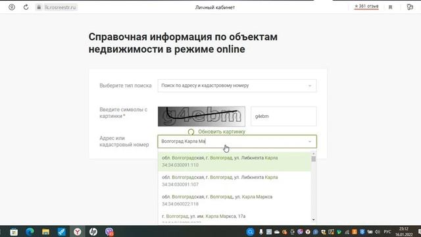The width and height of the screenshot is (421, 237).
Task: Select suggestion with cadastral number 34:34:030091:107
Action: click(x=234, y=181)
